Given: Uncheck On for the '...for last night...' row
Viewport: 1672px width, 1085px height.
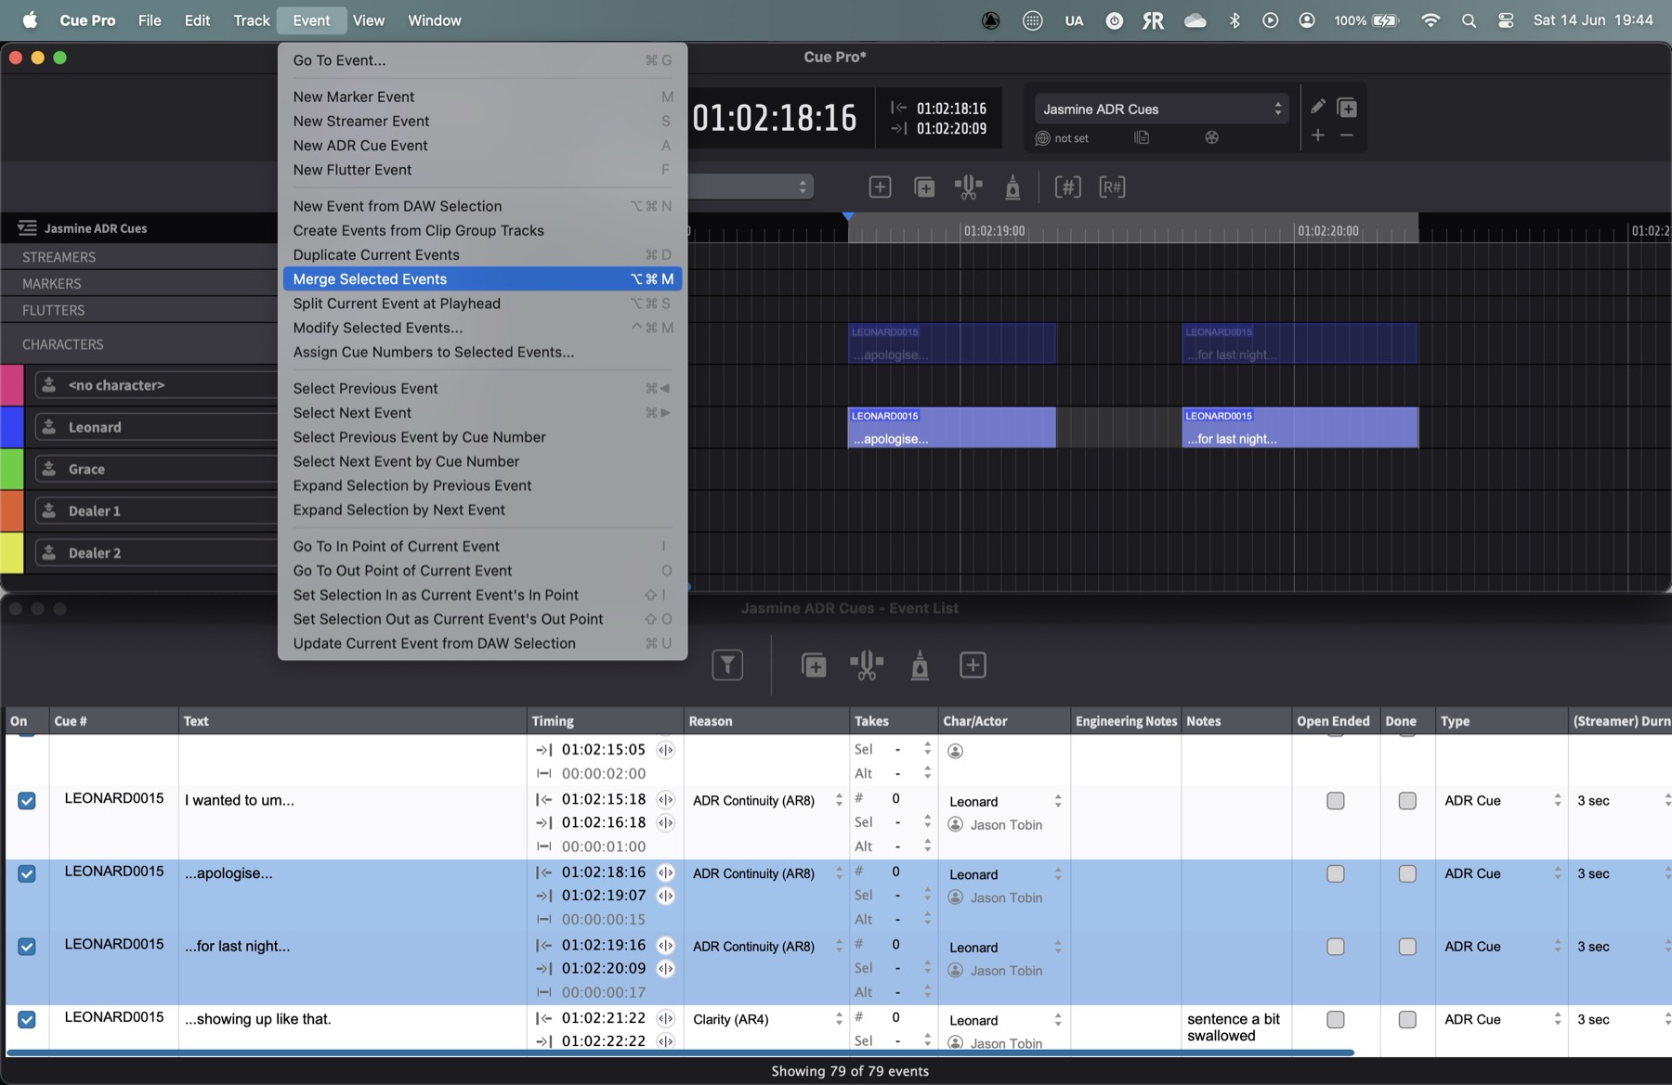Looking at the screenshot, I should click(x=27, y=947).
